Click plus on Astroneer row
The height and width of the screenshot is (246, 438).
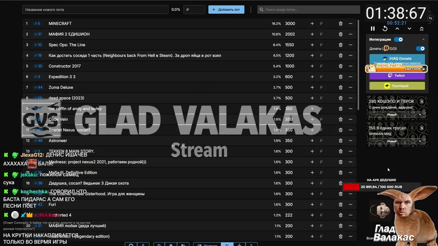point(312,141)
